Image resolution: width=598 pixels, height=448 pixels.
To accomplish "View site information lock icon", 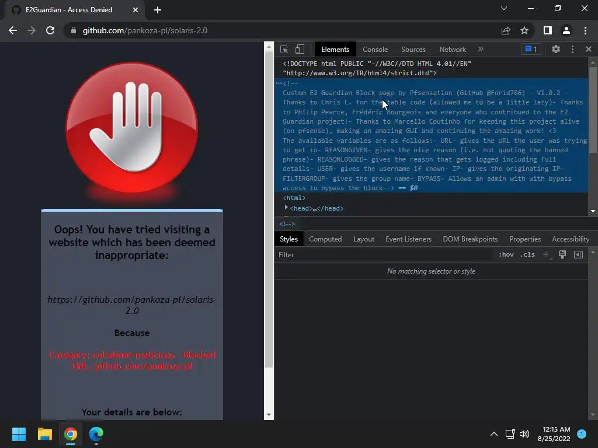I will pos(73,30).
